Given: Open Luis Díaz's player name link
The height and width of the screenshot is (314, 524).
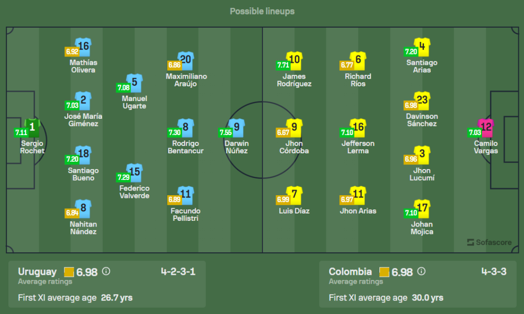Looking at the screenshot, I should (x=294, y=211).
